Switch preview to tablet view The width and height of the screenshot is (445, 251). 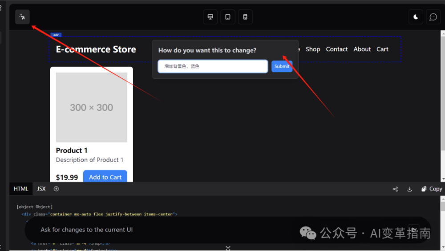[227, 17]
